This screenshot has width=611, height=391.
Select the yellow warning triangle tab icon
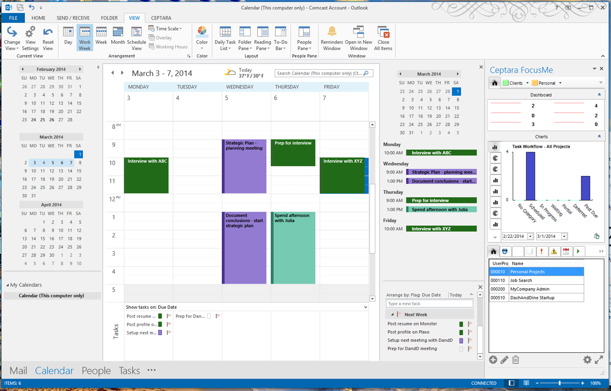tap(554, 251)
